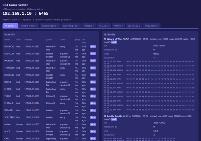
Task: Click the status column header
Action: tap(63, 39)
